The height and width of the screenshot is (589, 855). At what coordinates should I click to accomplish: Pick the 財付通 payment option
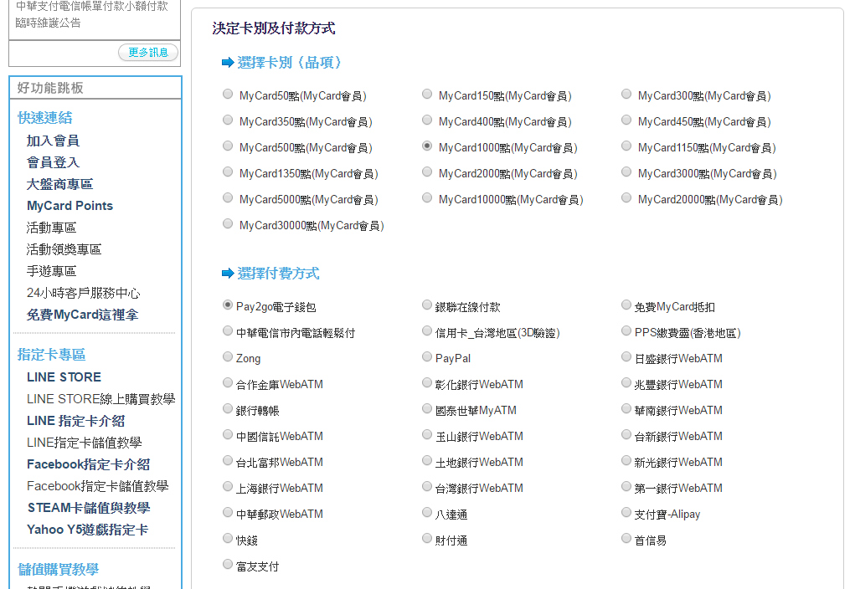tap(427, 538)
